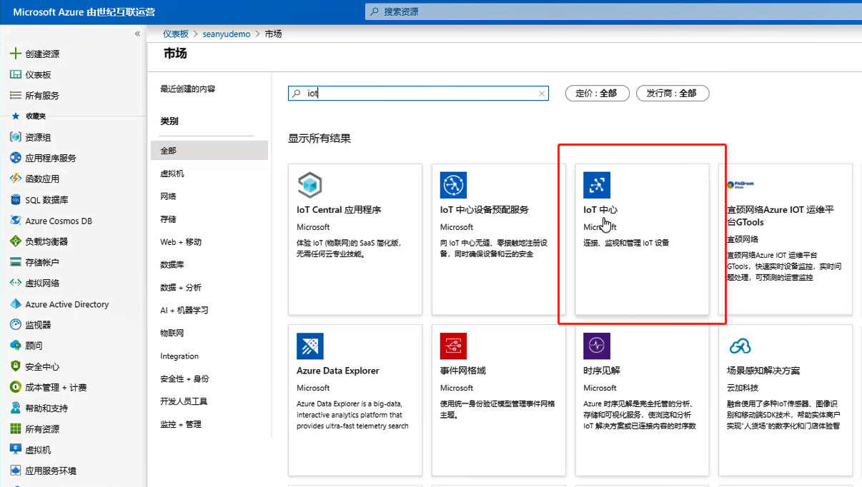
Task: Click the Create Resource plus icon
Action: (x=15, y=54)
